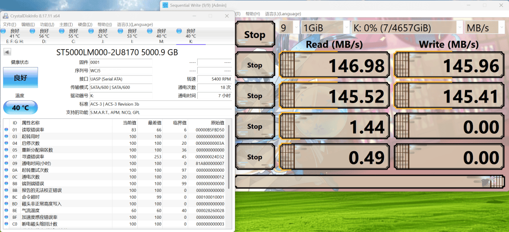Click status dot of 端到端错误 row

point(6,183)
